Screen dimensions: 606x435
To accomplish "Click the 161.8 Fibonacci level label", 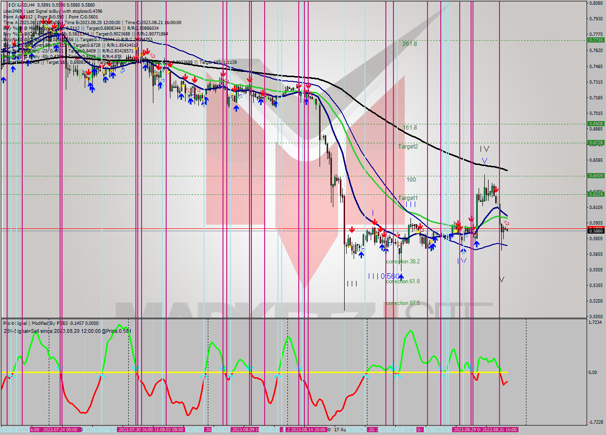I will pyautogui.click(x=410, y=128).
